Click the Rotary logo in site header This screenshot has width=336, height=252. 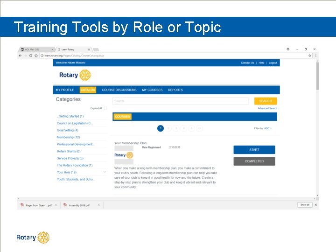coord(75,75)
